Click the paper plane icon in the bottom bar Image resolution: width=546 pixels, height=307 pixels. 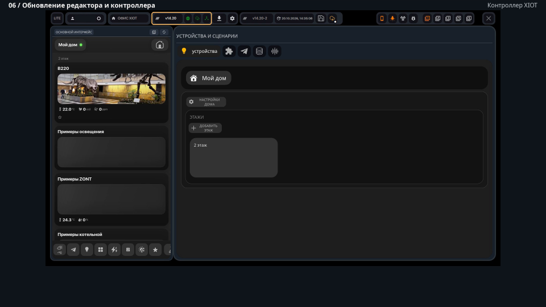point(73,250)
